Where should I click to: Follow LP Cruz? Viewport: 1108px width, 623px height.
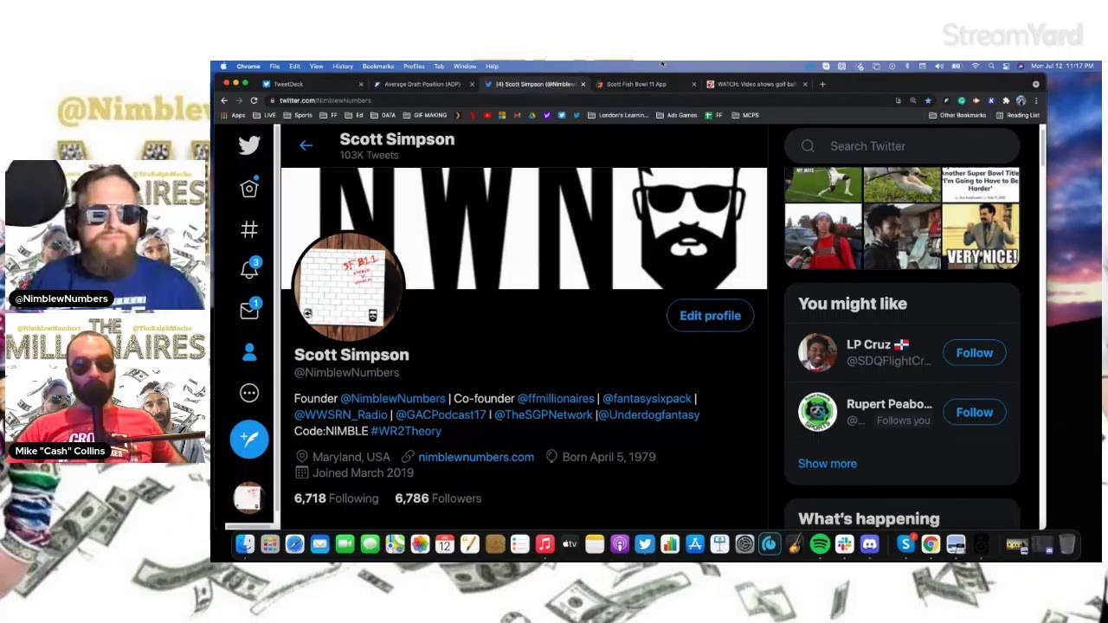(974, 353)
